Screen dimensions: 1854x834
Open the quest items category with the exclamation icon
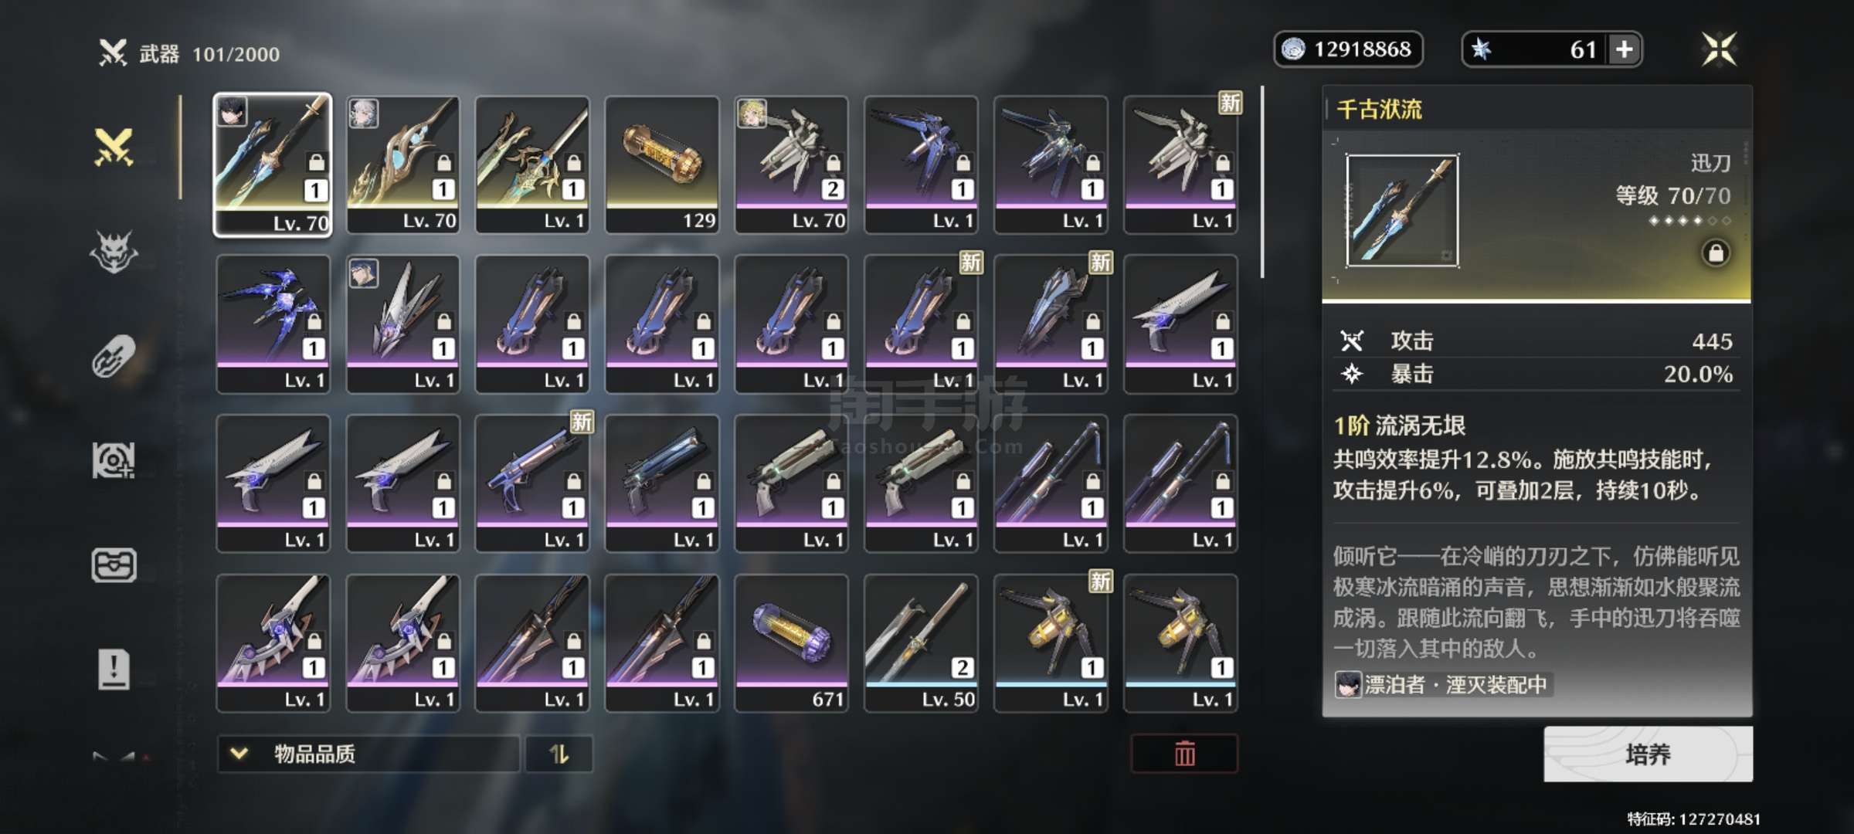114,669
